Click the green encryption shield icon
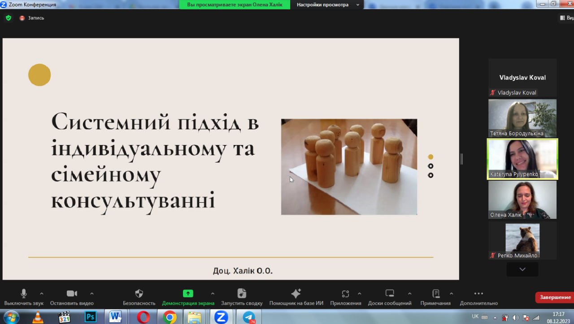574x324 pixels. 8,18
